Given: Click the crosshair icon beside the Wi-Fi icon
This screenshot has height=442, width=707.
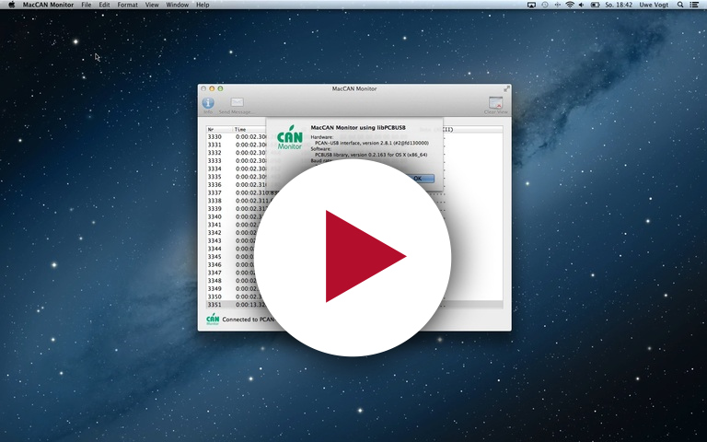Looking at the screenshot, I should pos(557,5).
